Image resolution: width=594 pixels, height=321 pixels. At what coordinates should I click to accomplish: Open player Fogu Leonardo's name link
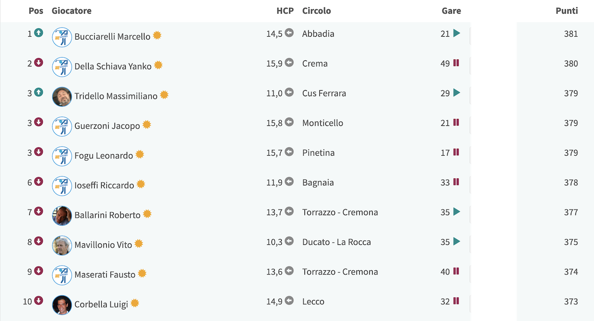pyautogui.click(x=104, y=156)
